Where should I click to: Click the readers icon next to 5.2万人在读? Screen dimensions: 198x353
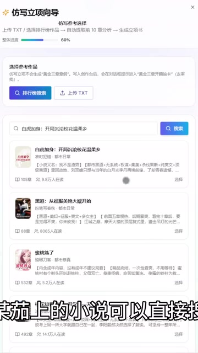point(38,282)
